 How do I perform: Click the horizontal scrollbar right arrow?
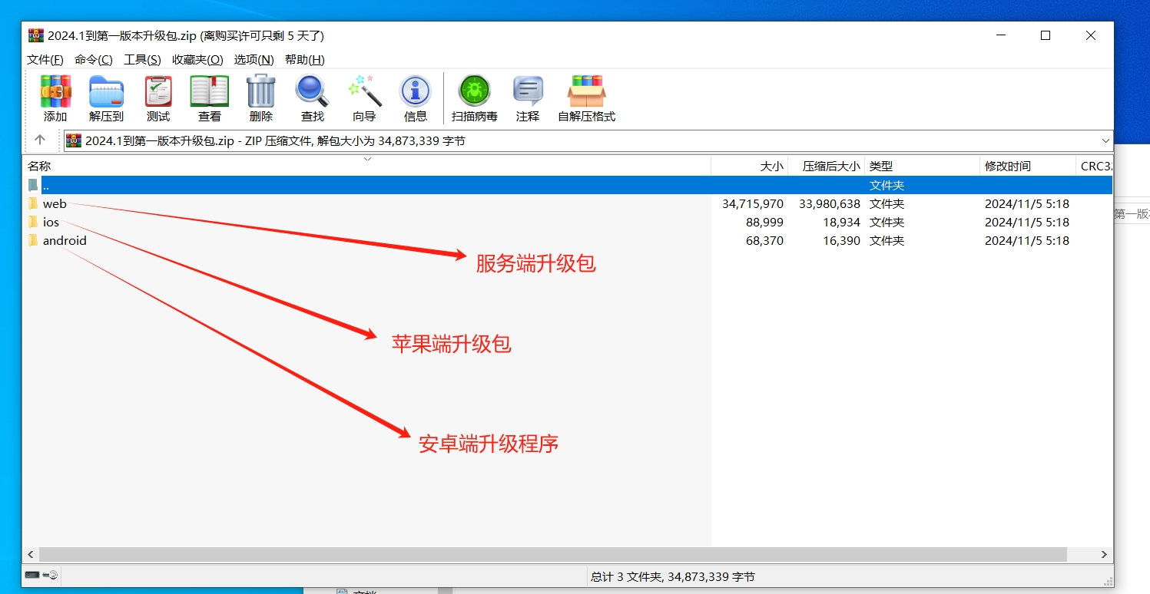point(1105,554)
